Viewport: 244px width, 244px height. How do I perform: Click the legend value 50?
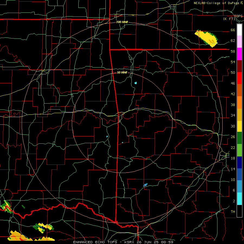point(233,73)
